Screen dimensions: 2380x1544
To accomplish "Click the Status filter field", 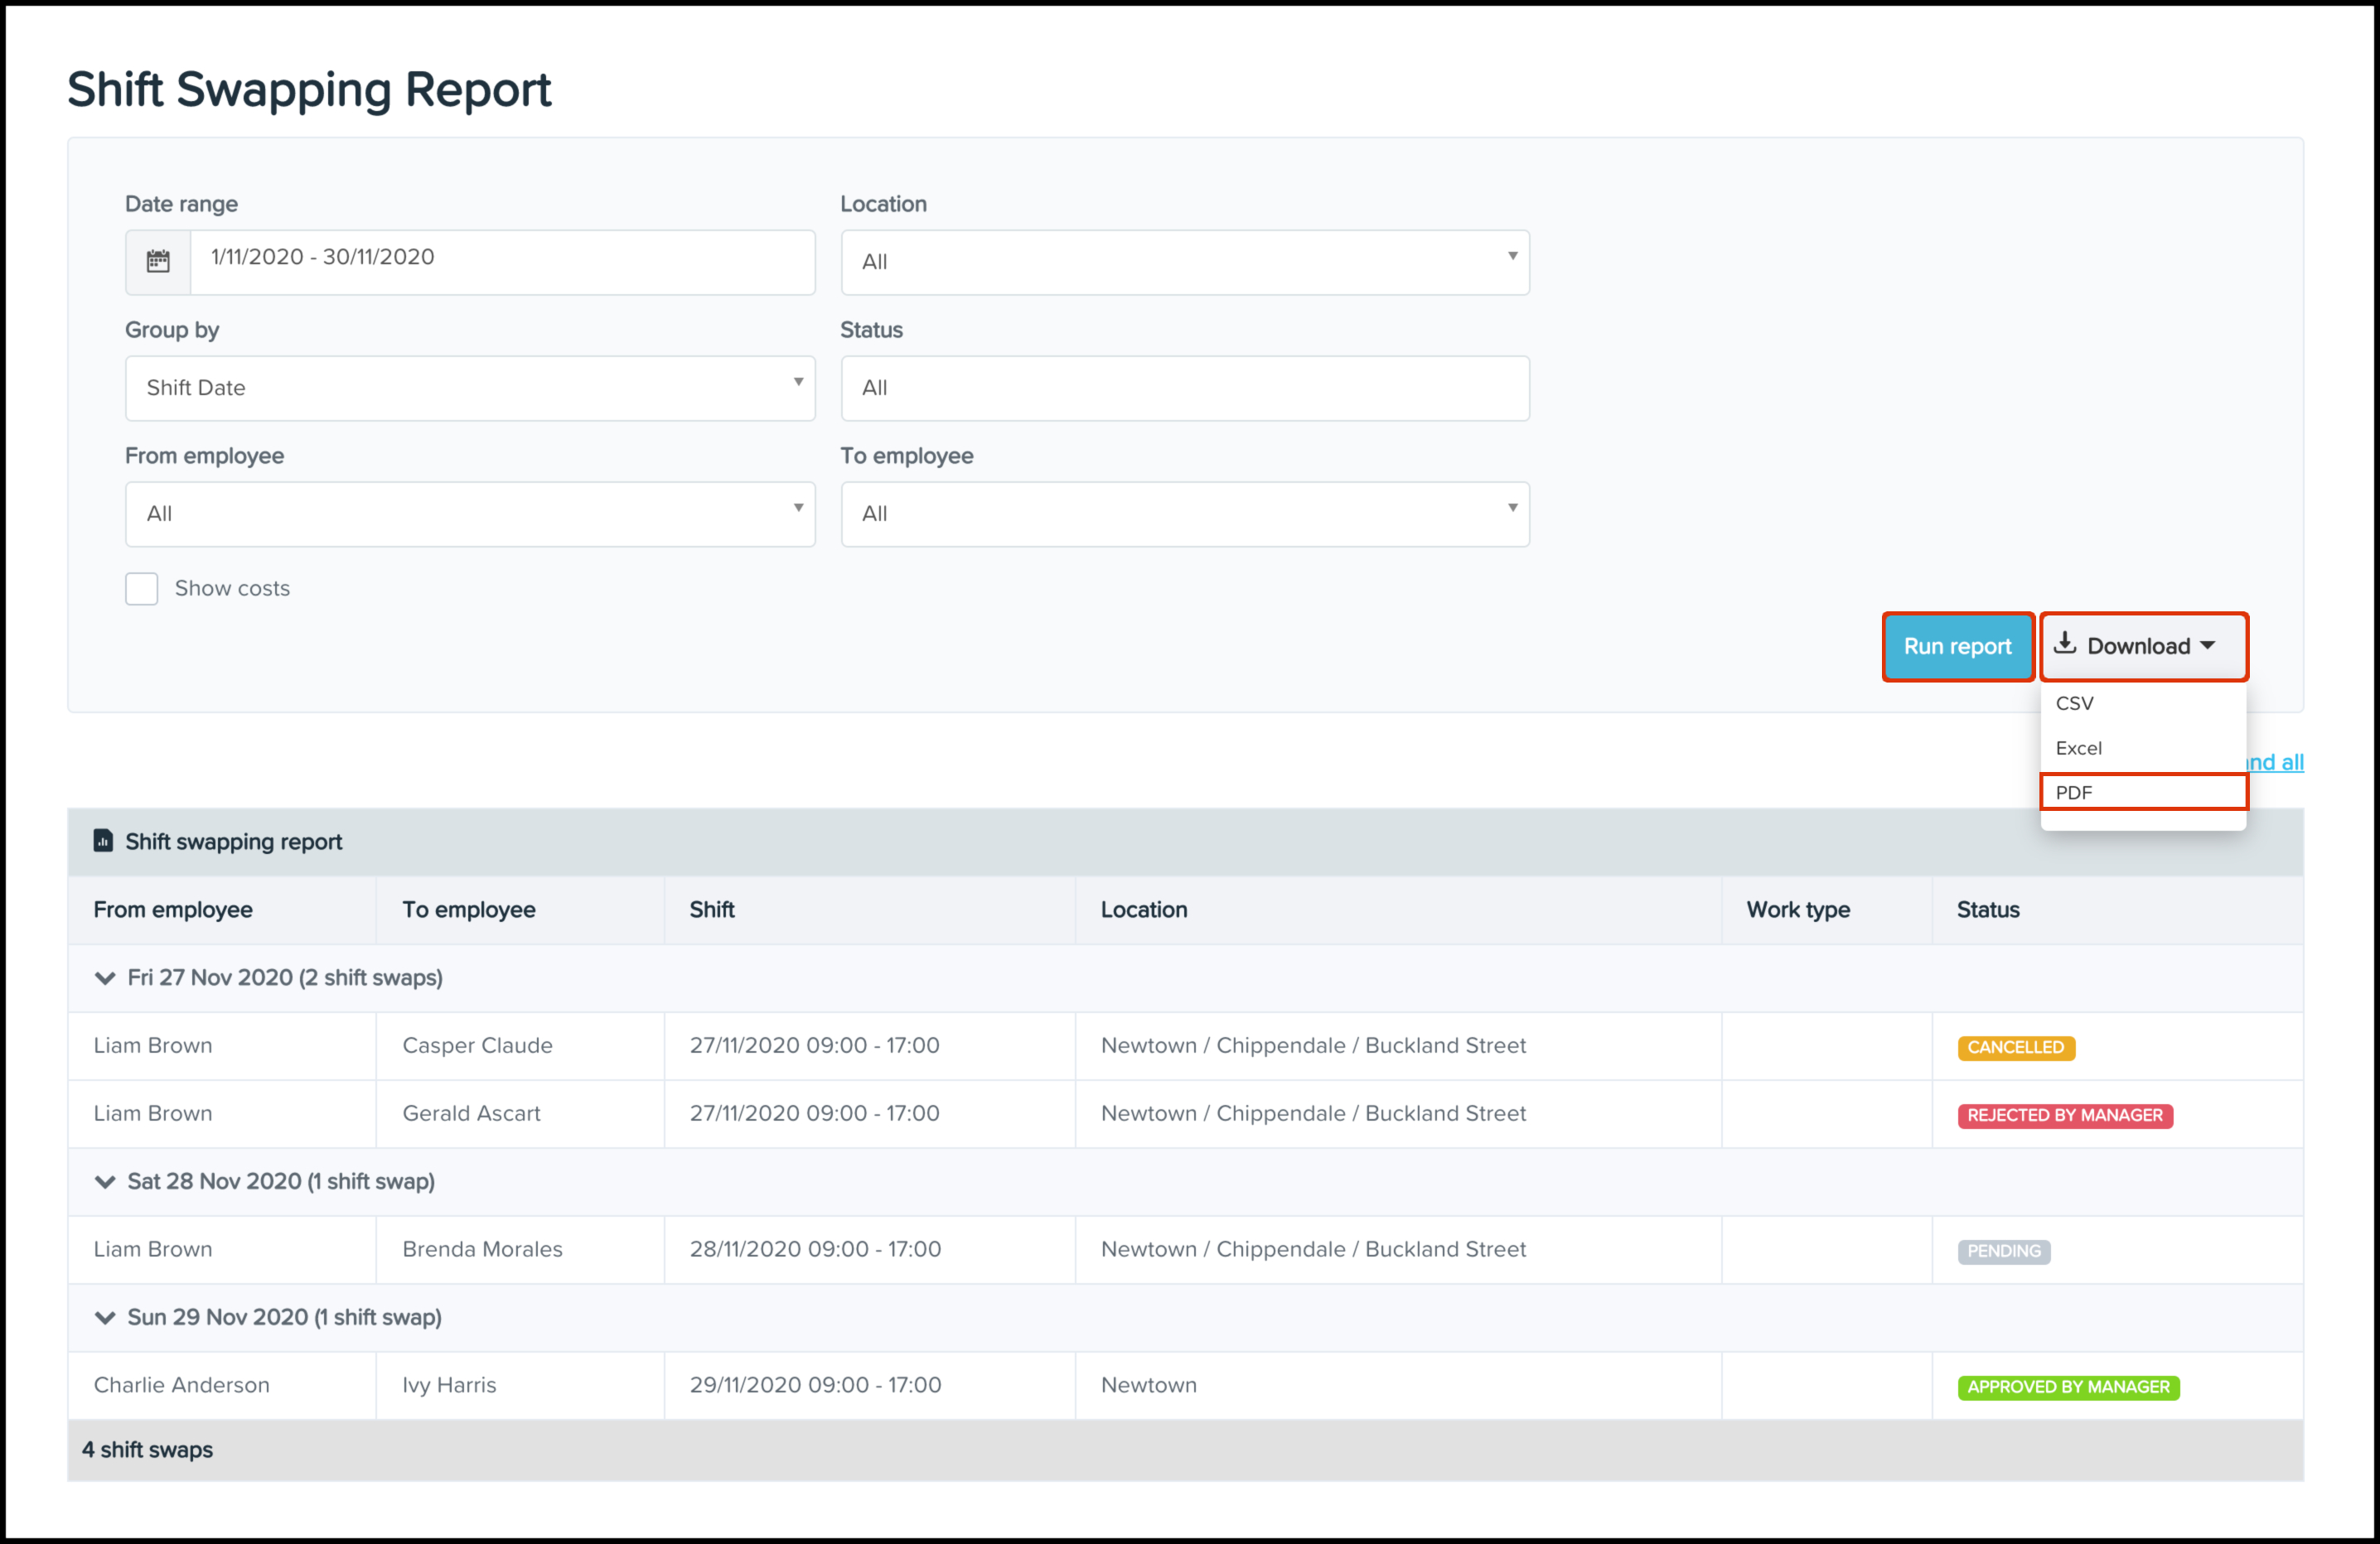I will pos(1185,388).
